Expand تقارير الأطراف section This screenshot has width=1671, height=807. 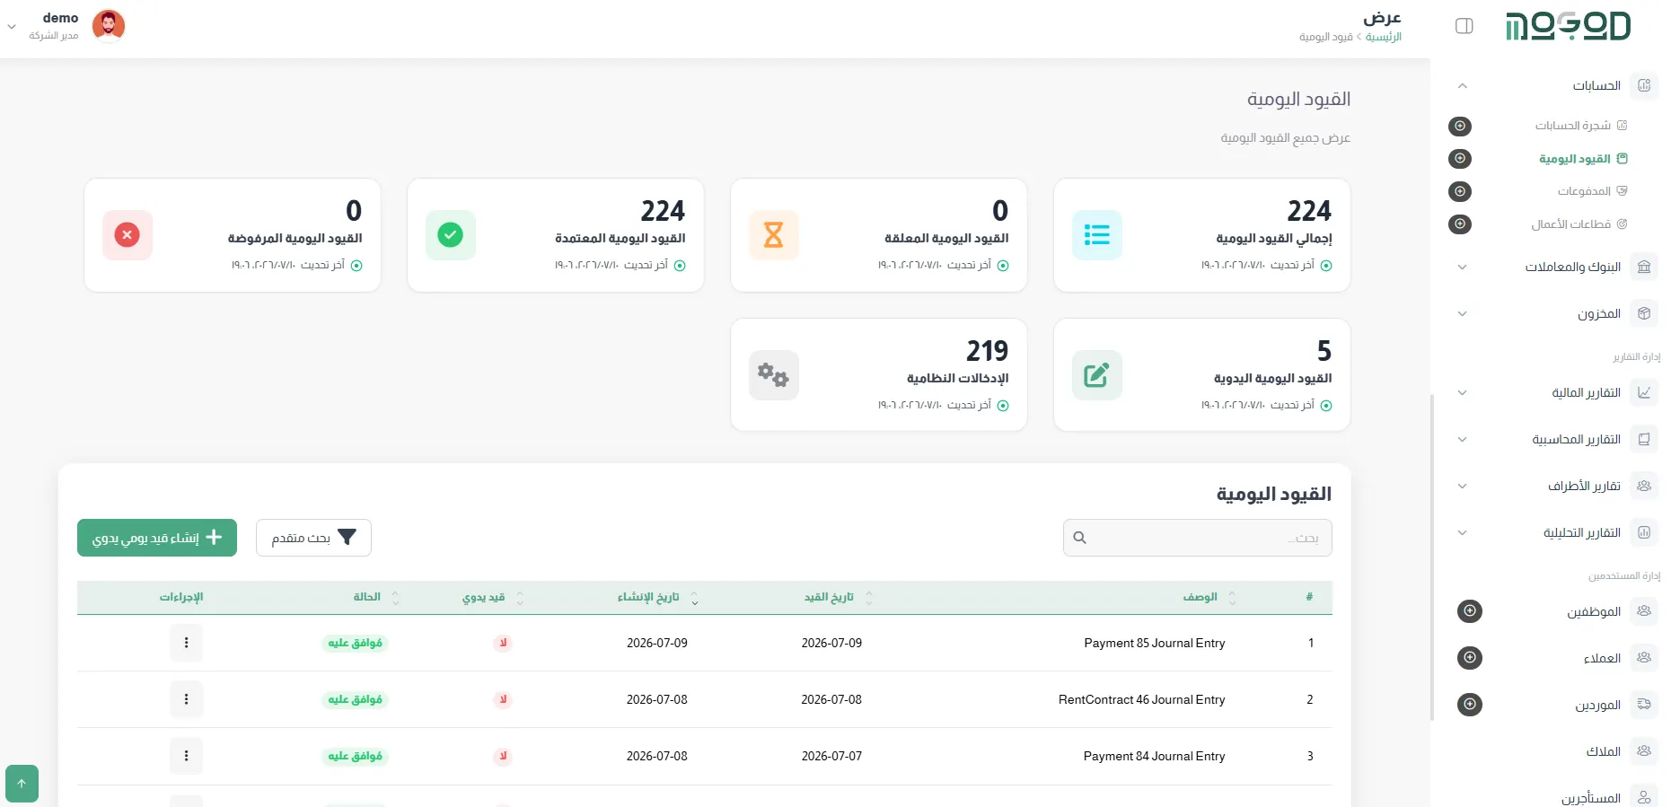pyautogui.click(x=1463, y=486)
